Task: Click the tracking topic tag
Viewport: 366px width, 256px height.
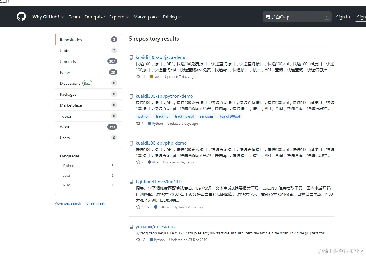Action: (162, 116)
